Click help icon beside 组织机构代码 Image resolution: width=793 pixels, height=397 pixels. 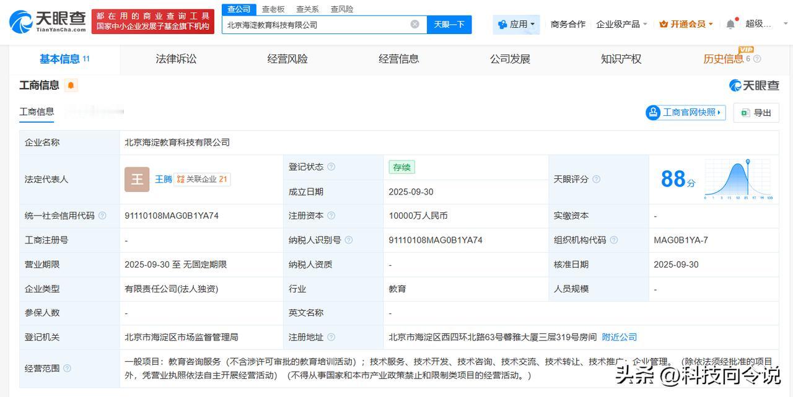tap(613, 240)
